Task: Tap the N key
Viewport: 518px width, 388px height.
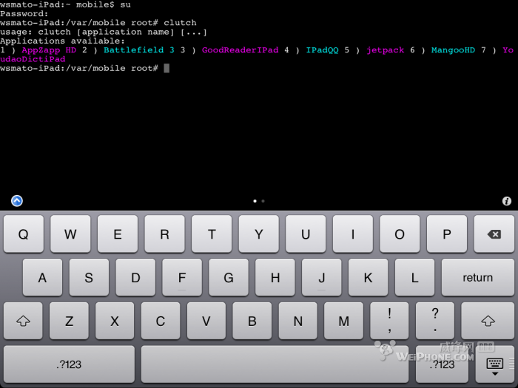Action: click(298, 321)
